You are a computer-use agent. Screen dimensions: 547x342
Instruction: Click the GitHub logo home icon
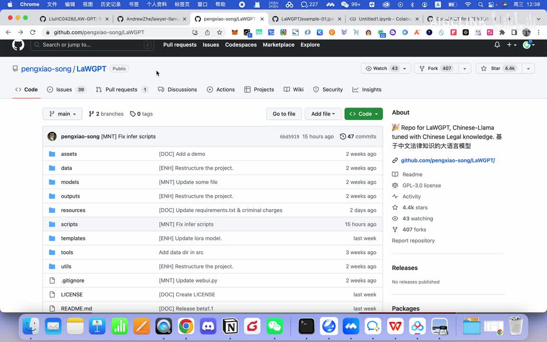(x=18, y=45)
